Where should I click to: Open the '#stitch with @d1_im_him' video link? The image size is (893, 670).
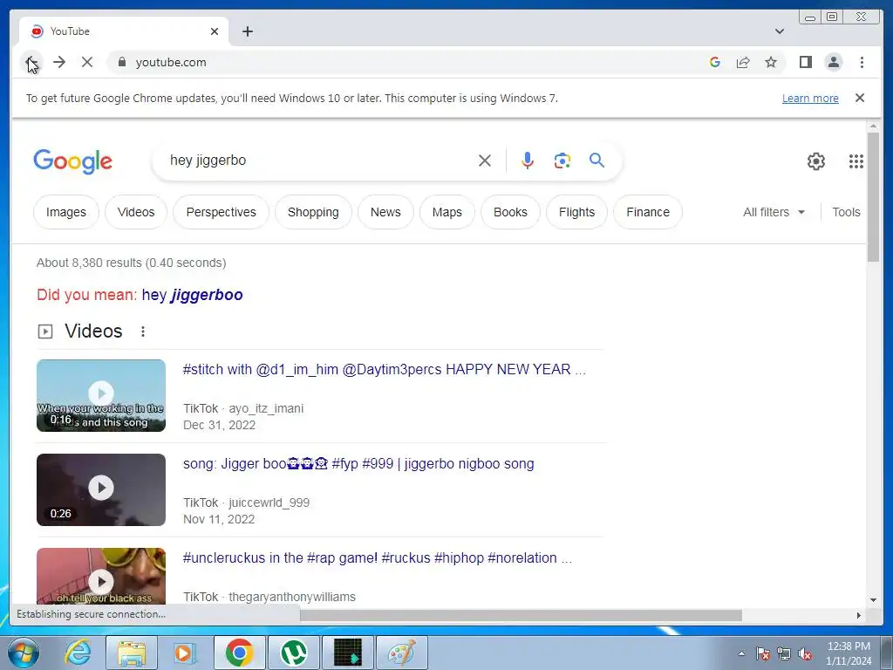(384, 369)
